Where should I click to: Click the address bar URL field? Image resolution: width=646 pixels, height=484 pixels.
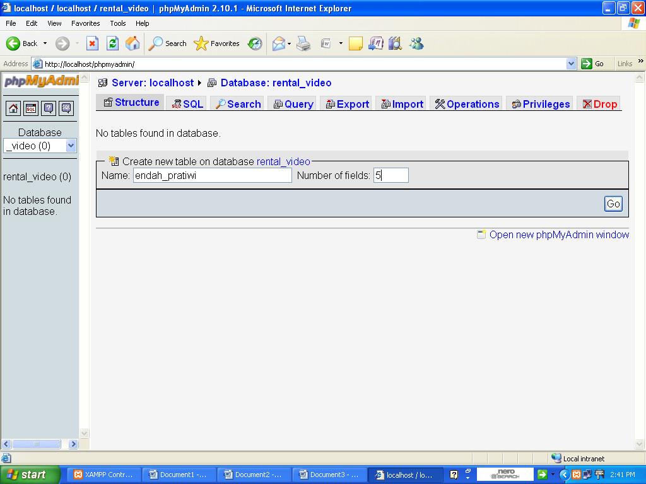pos(305,64)
